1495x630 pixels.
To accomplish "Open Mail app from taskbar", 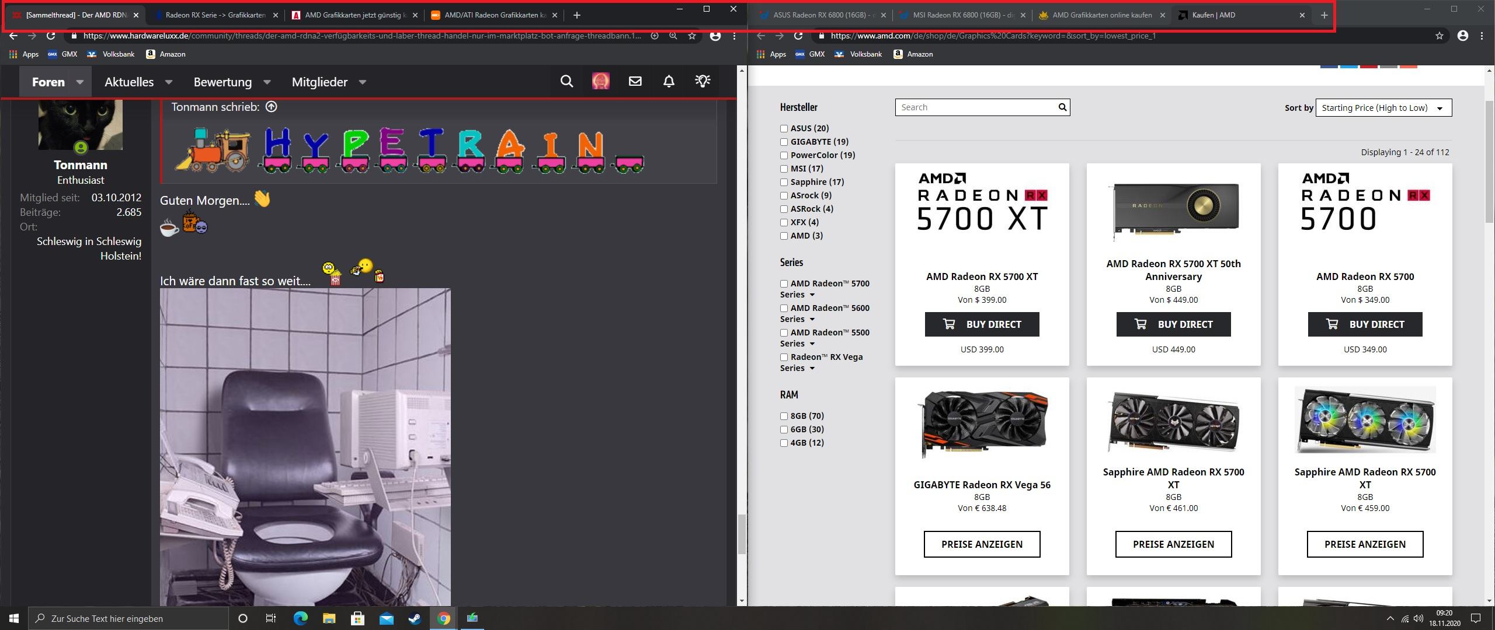I will (x=386, y=618).
